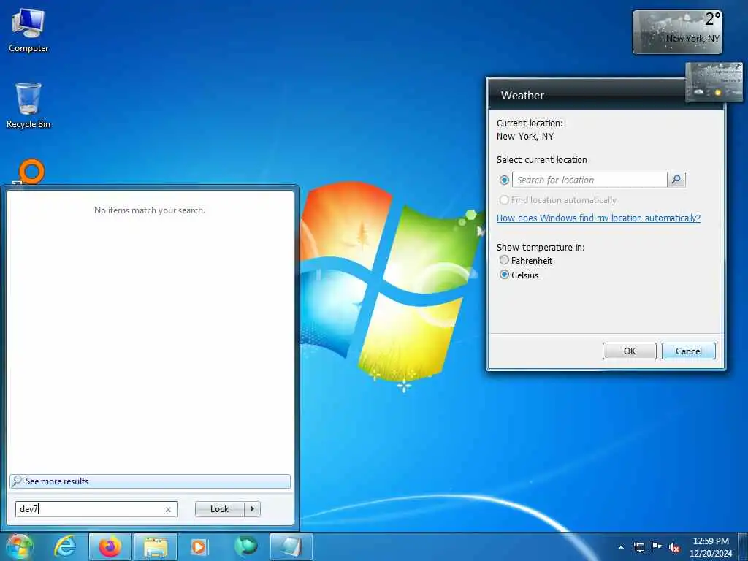The height and width of the screenshot is (561, 748).
Task: Click the green globe taskbar icon
Action: tap(245, 546)
